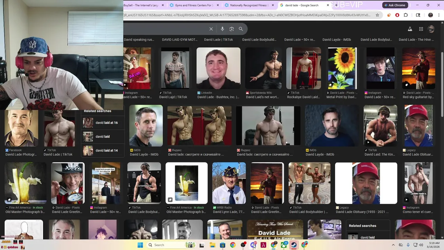Open the WRBI Radio 'David Lynn Lade, 77' image
The width and height of the screenshot is (444, 250).
point(229,183)
